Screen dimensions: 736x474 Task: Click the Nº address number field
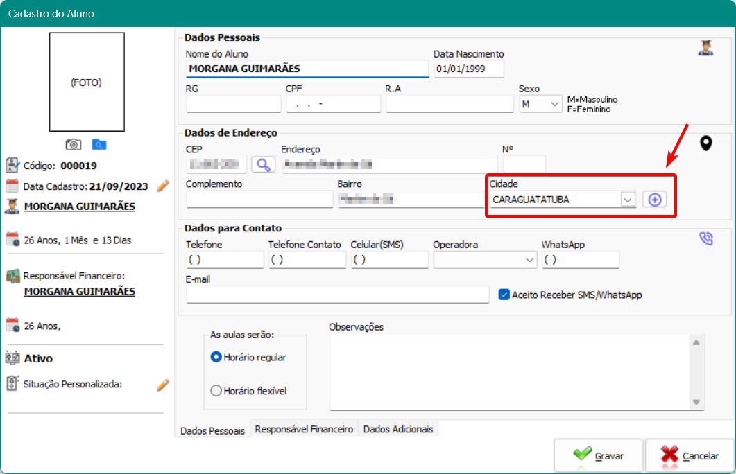tap(524, 164)
